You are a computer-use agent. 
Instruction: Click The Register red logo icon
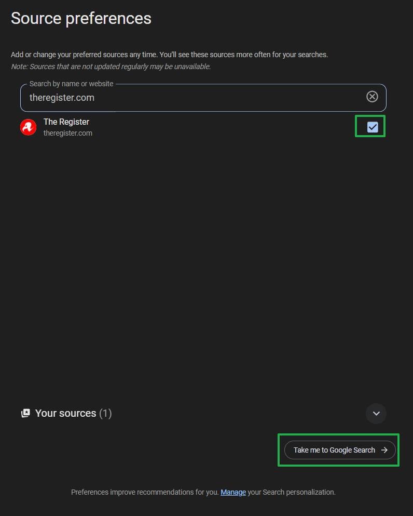(x=28, y=127)
